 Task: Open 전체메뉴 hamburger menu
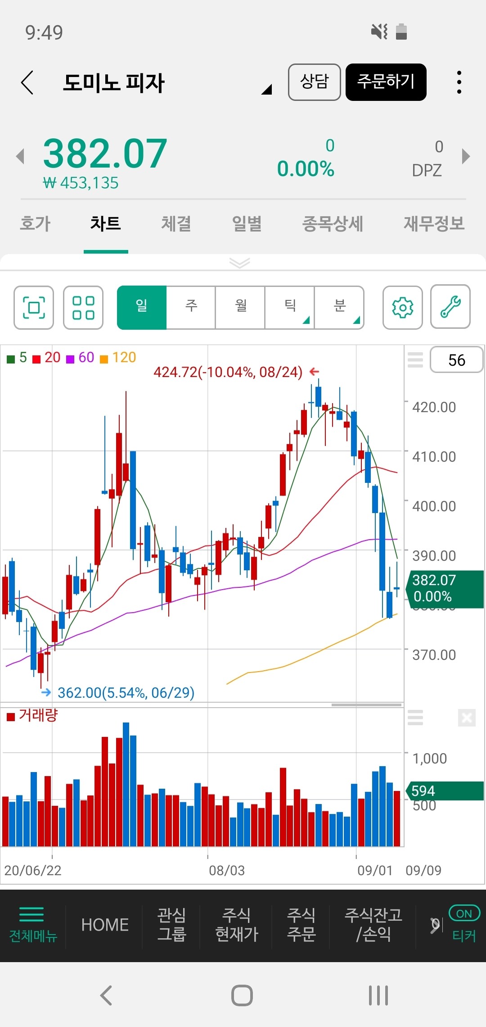[x=32, y=925]
